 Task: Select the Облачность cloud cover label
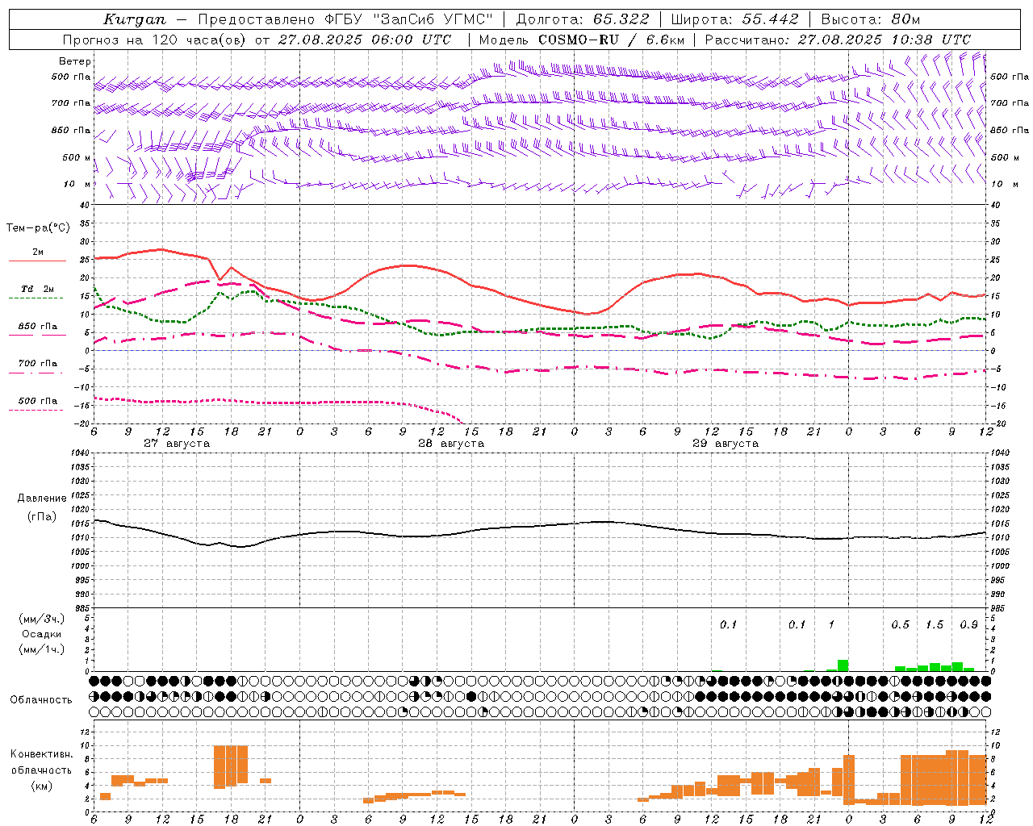click(41, 699)
